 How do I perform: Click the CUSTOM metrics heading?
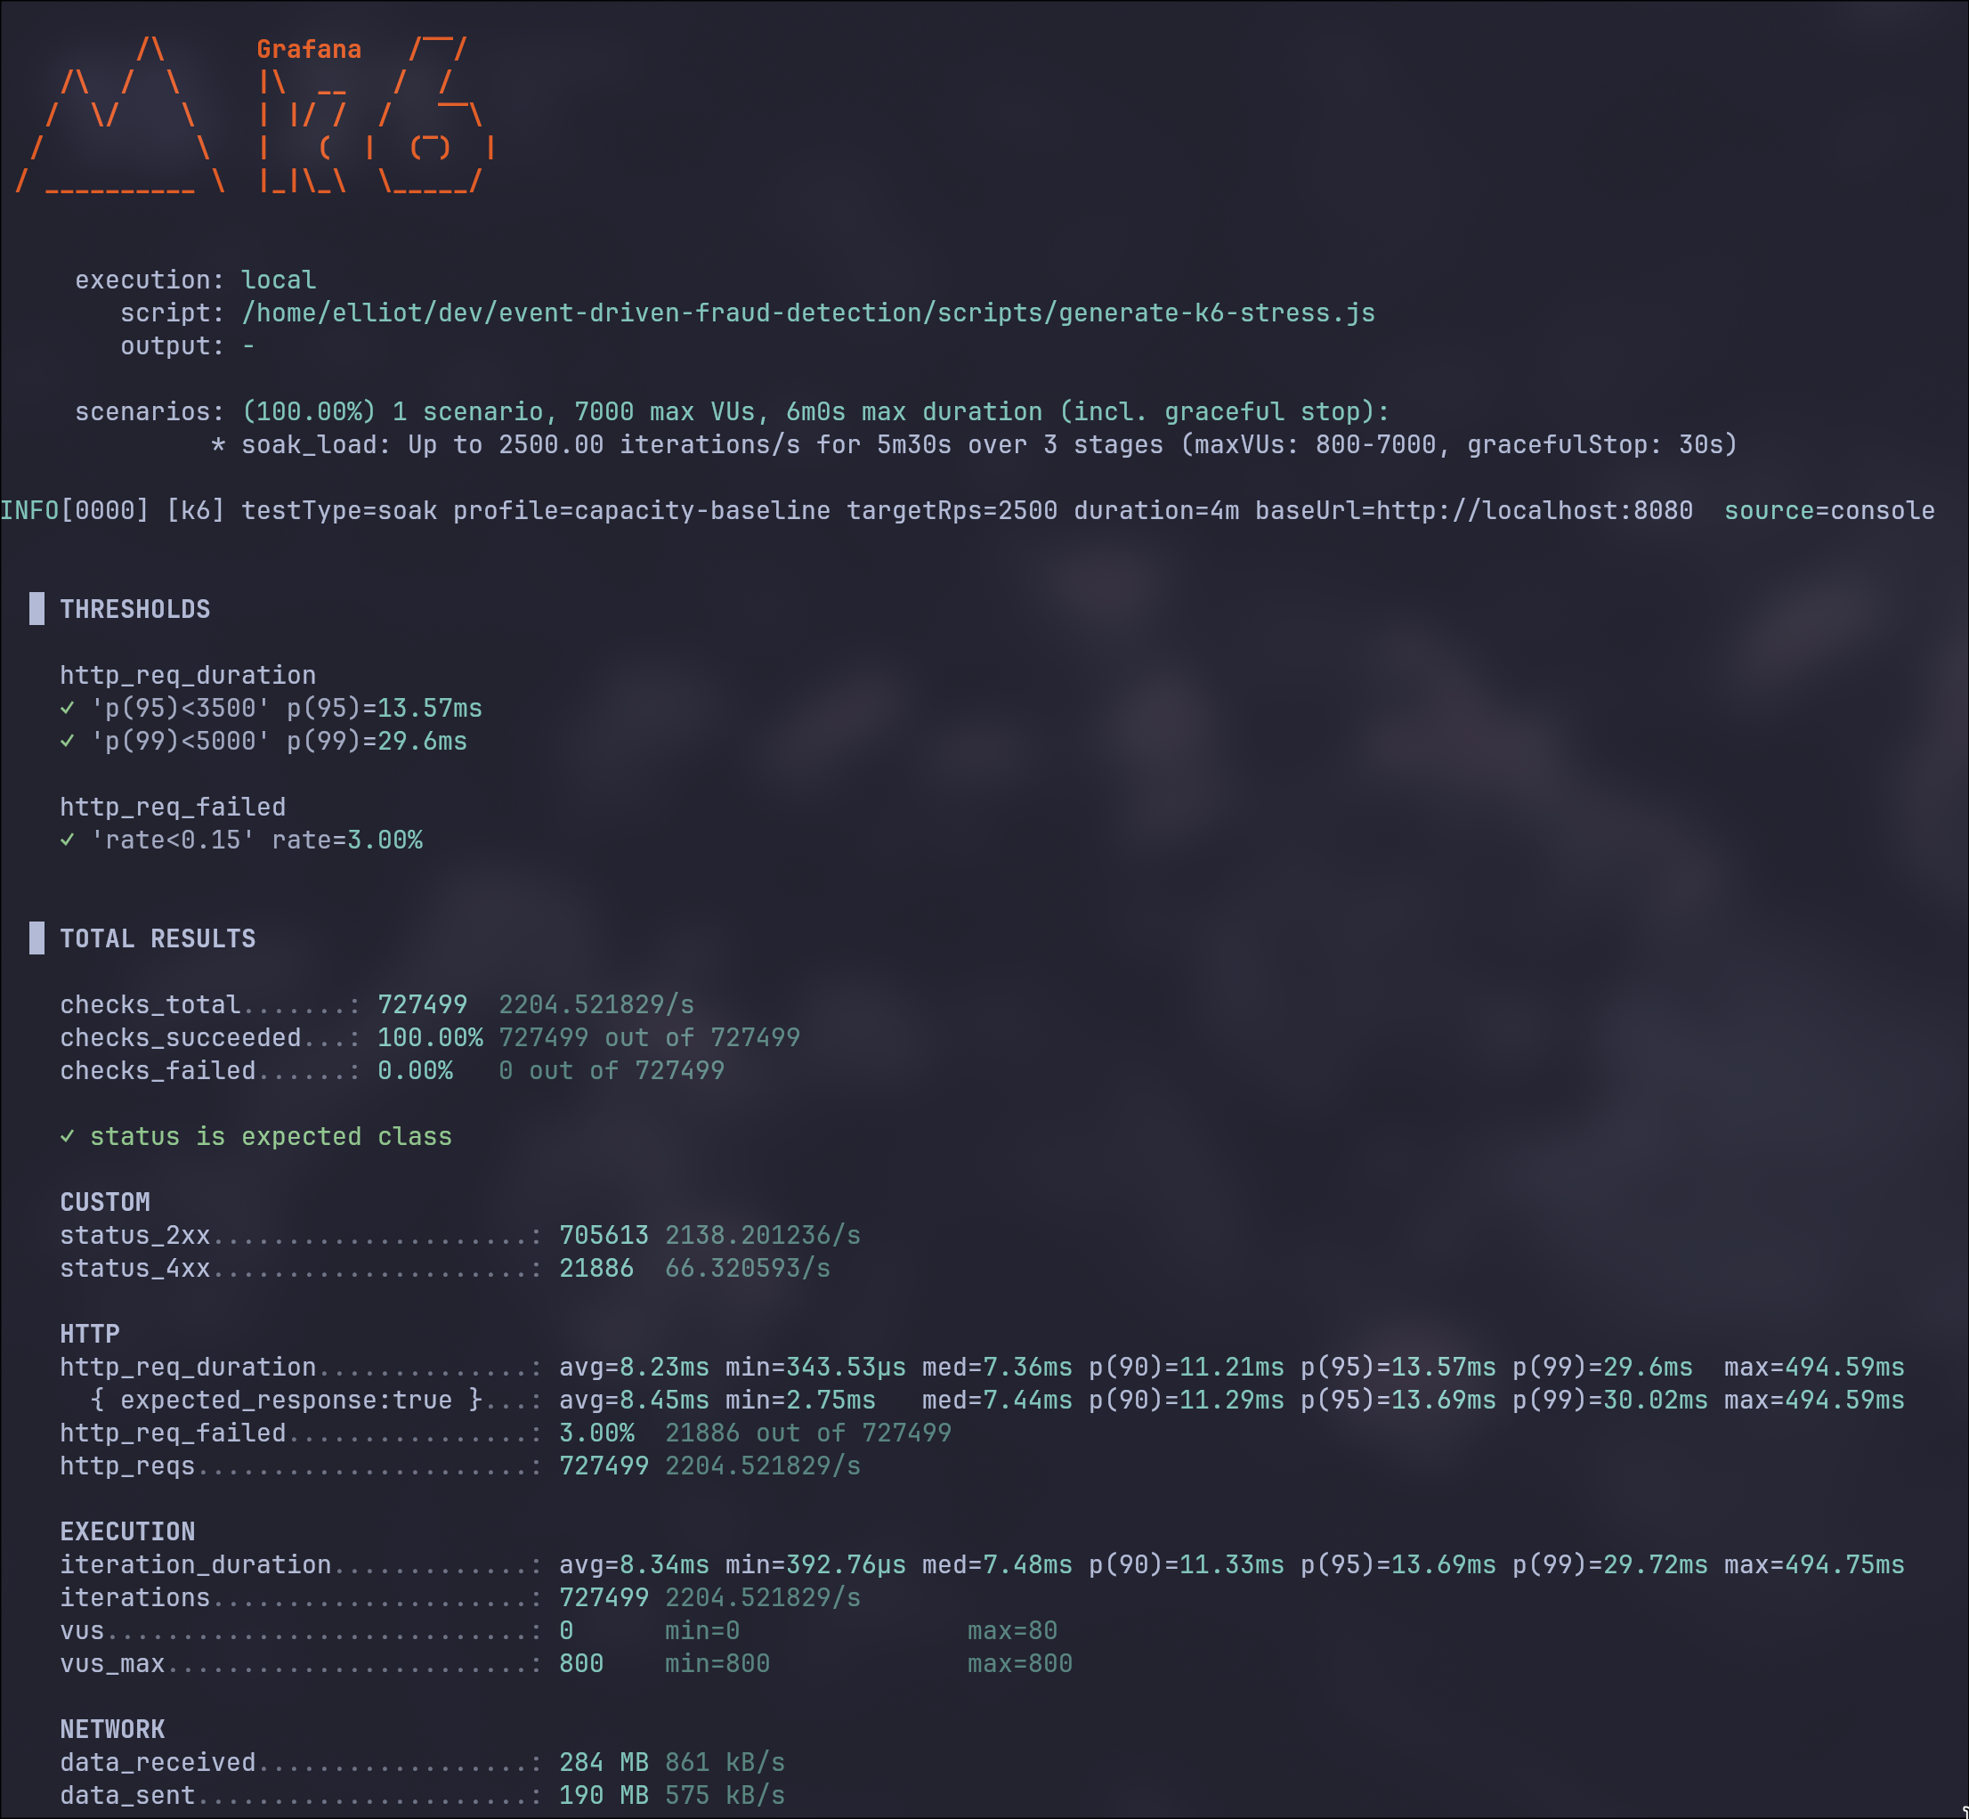click(104, 1202)
